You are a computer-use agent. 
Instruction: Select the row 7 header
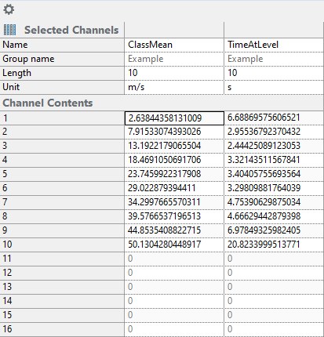(62, 202)
